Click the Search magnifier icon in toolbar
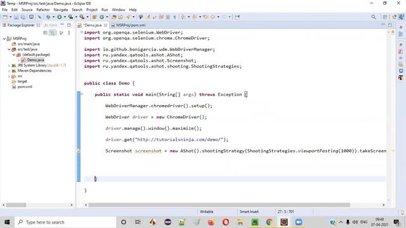This screenshot has height=228, width=406. [x=374, y=17]
